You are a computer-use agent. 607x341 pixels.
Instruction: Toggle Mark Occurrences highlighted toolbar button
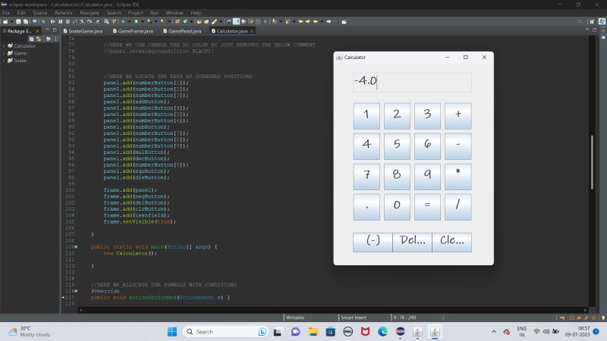pyautogui.click(x=236, y=22)
